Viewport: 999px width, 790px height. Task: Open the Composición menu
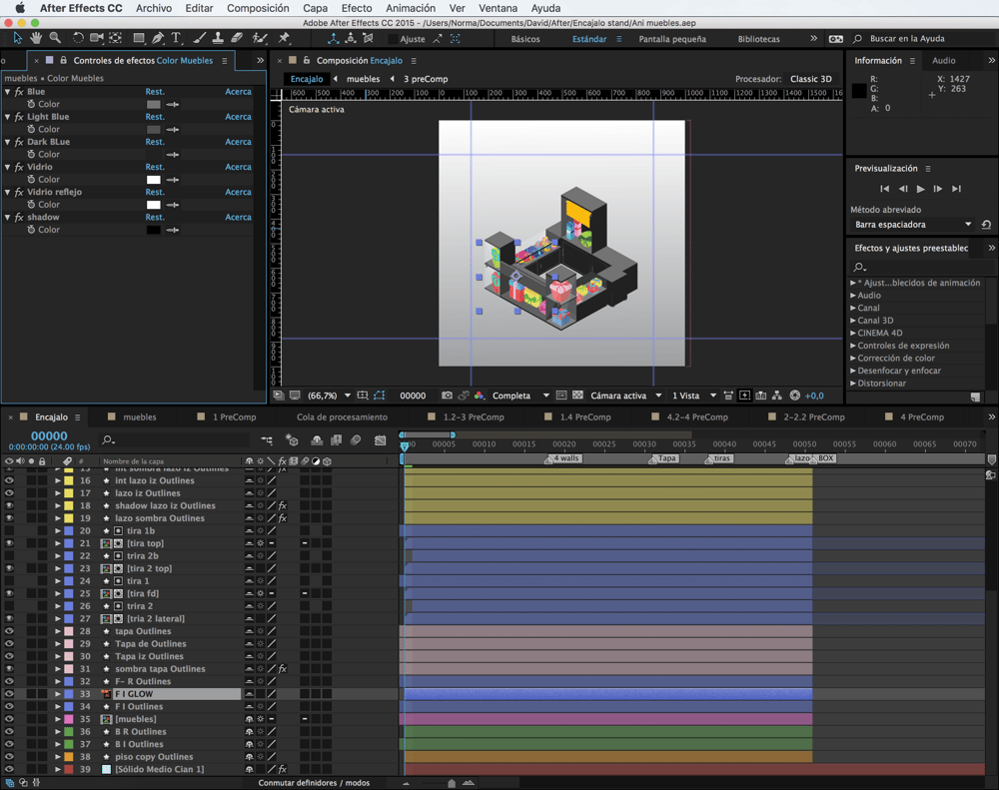258,8
